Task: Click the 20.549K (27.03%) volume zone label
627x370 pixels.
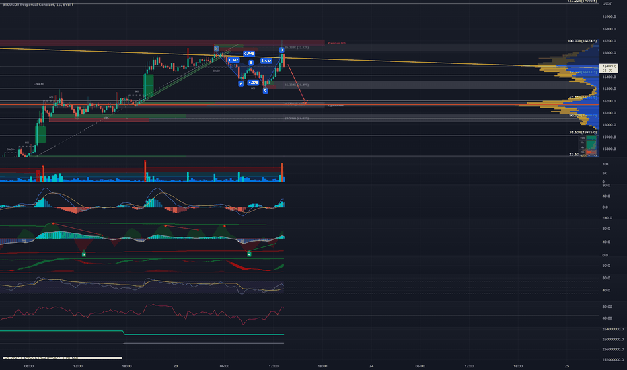Action: pos(297,118)
